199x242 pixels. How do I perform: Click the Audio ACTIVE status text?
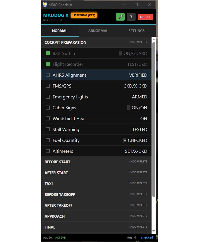coord(60,237)
